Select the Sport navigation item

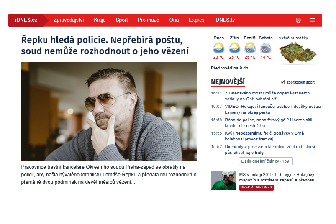pos(122,20)
